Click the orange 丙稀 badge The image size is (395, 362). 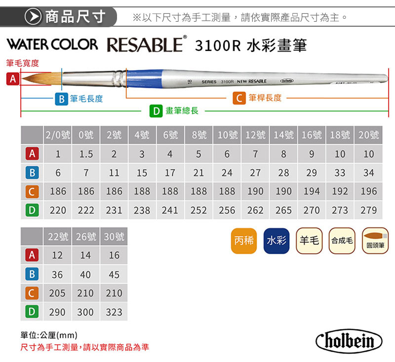[x=243, y=241]
